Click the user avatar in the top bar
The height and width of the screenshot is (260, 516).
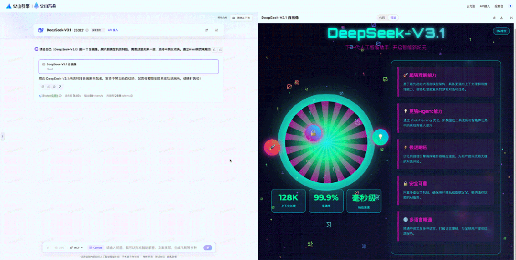511,6
